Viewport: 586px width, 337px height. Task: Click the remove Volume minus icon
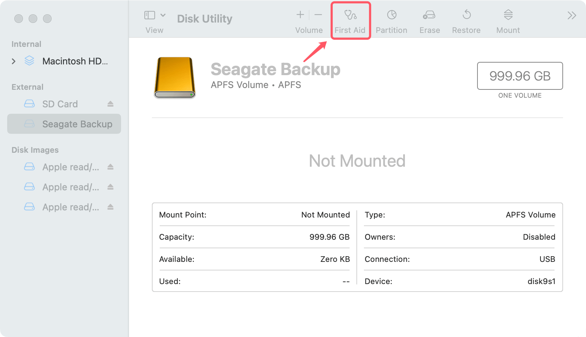(318, 15)
